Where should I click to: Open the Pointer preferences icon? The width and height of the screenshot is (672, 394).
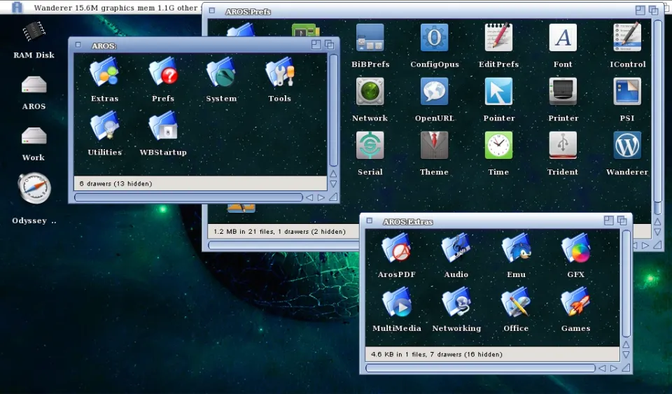point(498,92)
